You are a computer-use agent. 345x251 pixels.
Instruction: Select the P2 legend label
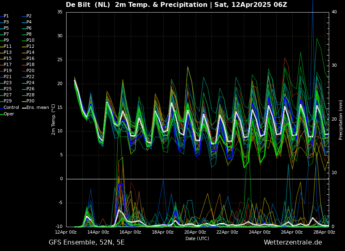pos(27,16)
